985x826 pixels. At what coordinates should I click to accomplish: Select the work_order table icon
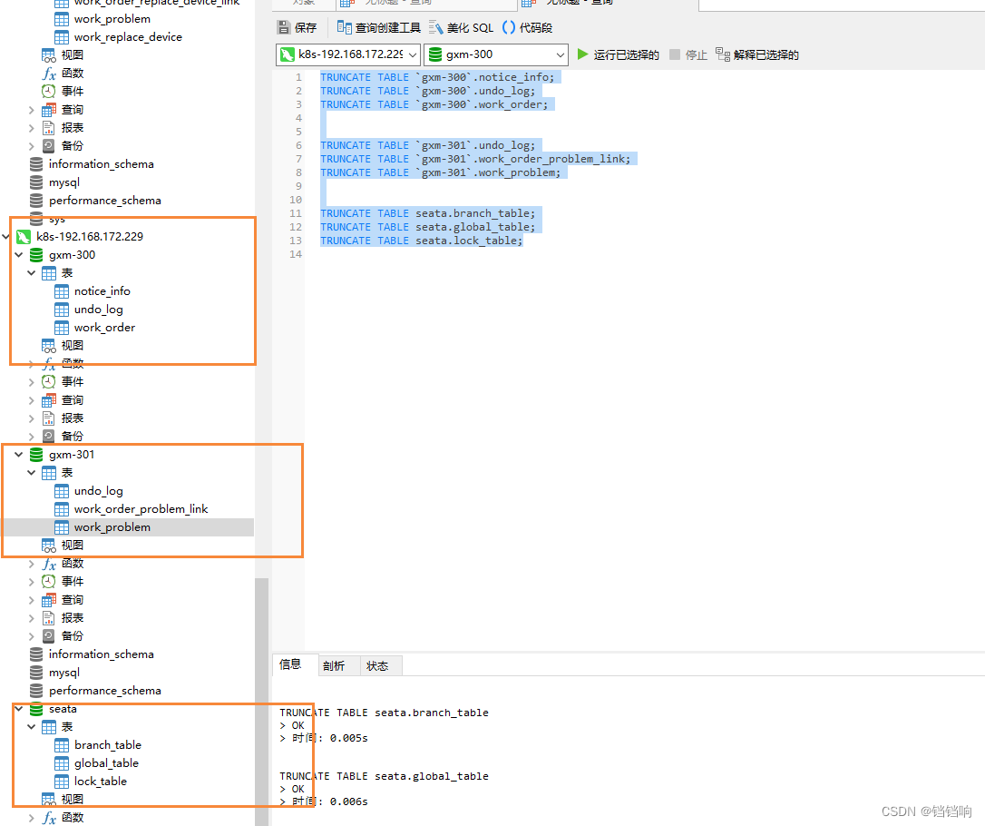pos(62,328)
